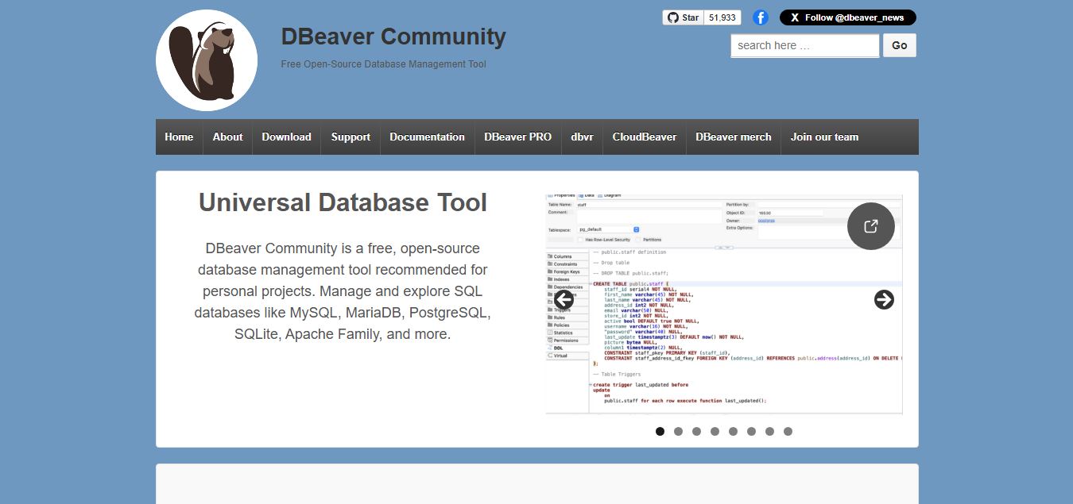The width and height of the screenshot is (1073, 504).
Task: Click the DBeaver beaver logo
Action: click(x=207, y=60)
